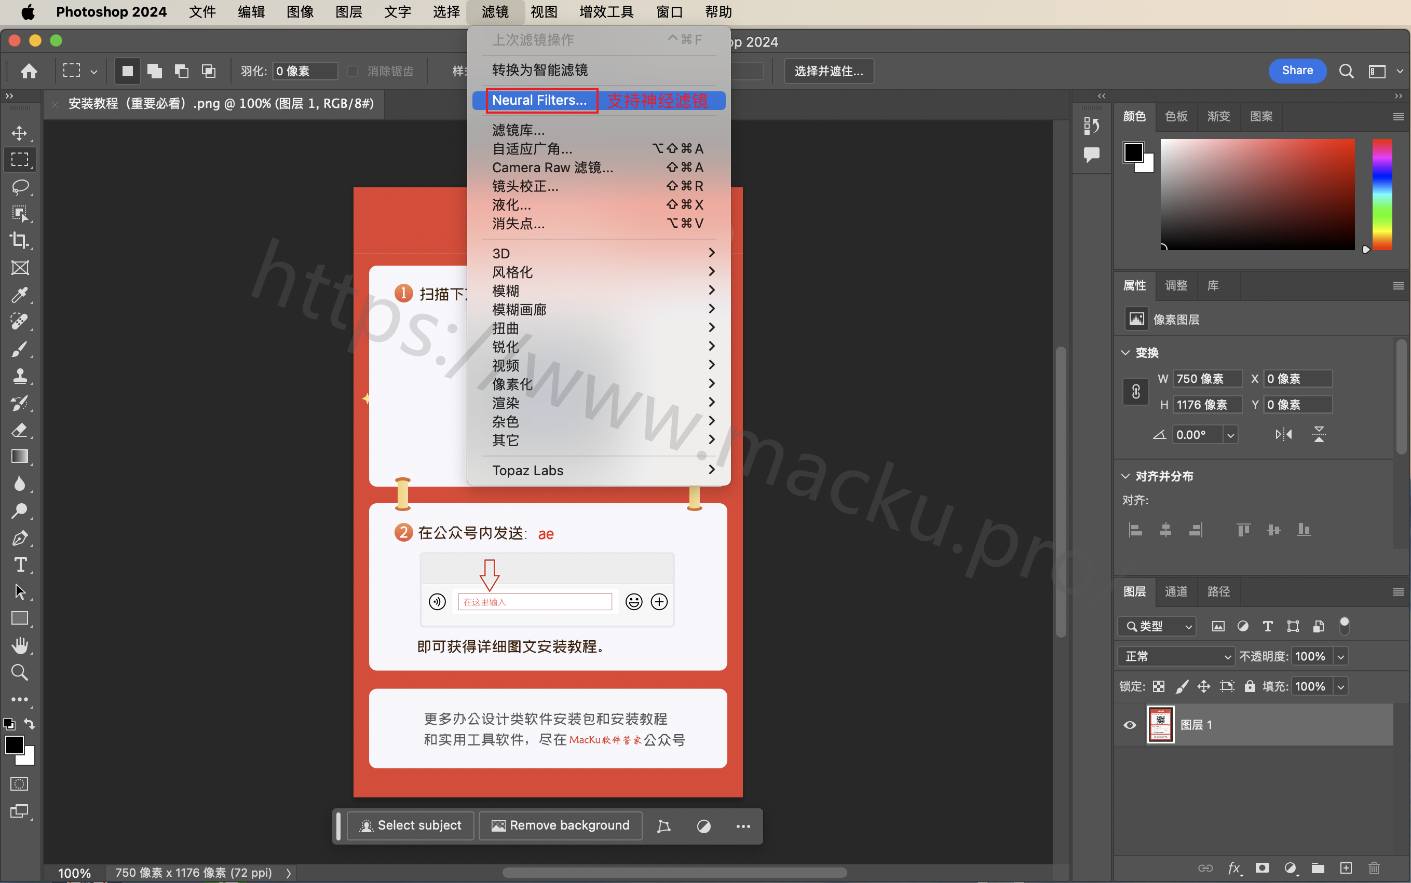Toggle the layer filter on/off switch

[1345, 626]
